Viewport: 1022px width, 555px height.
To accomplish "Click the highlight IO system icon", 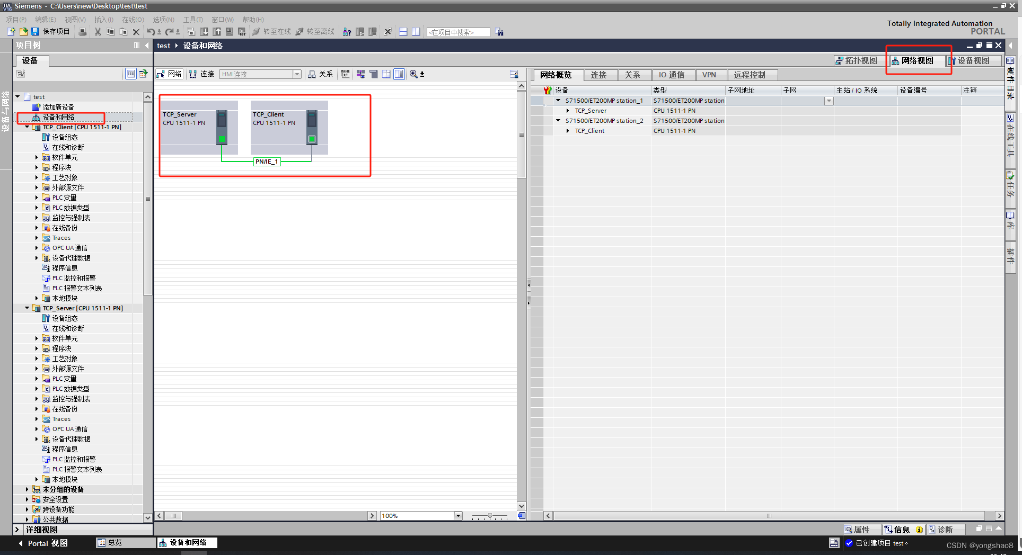I will pyautogui.click(x=361, y=74).
